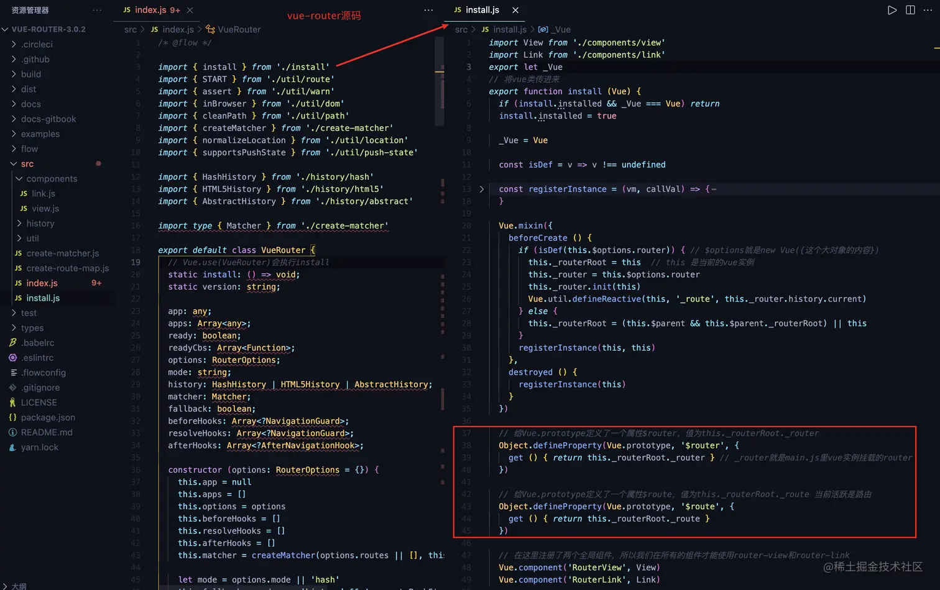Viewport: 940px width, 590px height.
Task: Expand the docs-gitbook folder
Action: coord(14,119)
